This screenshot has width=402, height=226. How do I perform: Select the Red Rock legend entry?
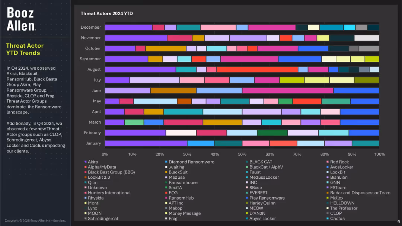(x=338, y=162)
